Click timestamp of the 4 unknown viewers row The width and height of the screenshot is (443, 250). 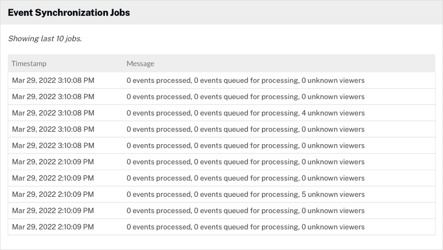[x=53, y=113]
